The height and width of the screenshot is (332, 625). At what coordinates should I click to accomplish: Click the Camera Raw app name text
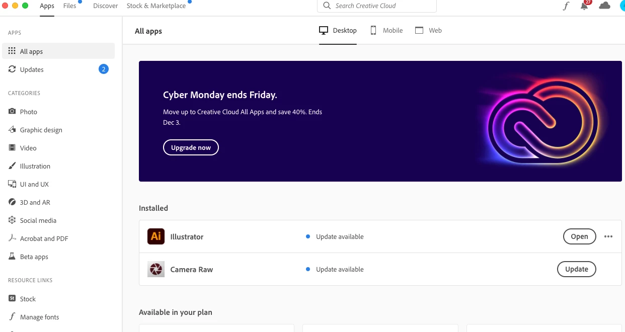(x=192, y=269)
